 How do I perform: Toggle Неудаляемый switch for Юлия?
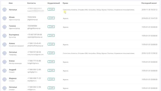point(51,18)
